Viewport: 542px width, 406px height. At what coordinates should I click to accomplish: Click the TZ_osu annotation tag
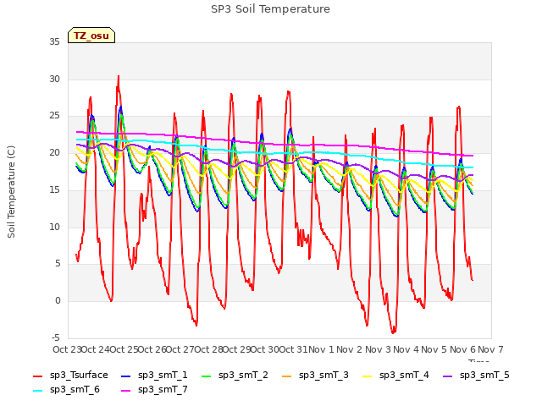pyautogui.click(x=91, y=36)
